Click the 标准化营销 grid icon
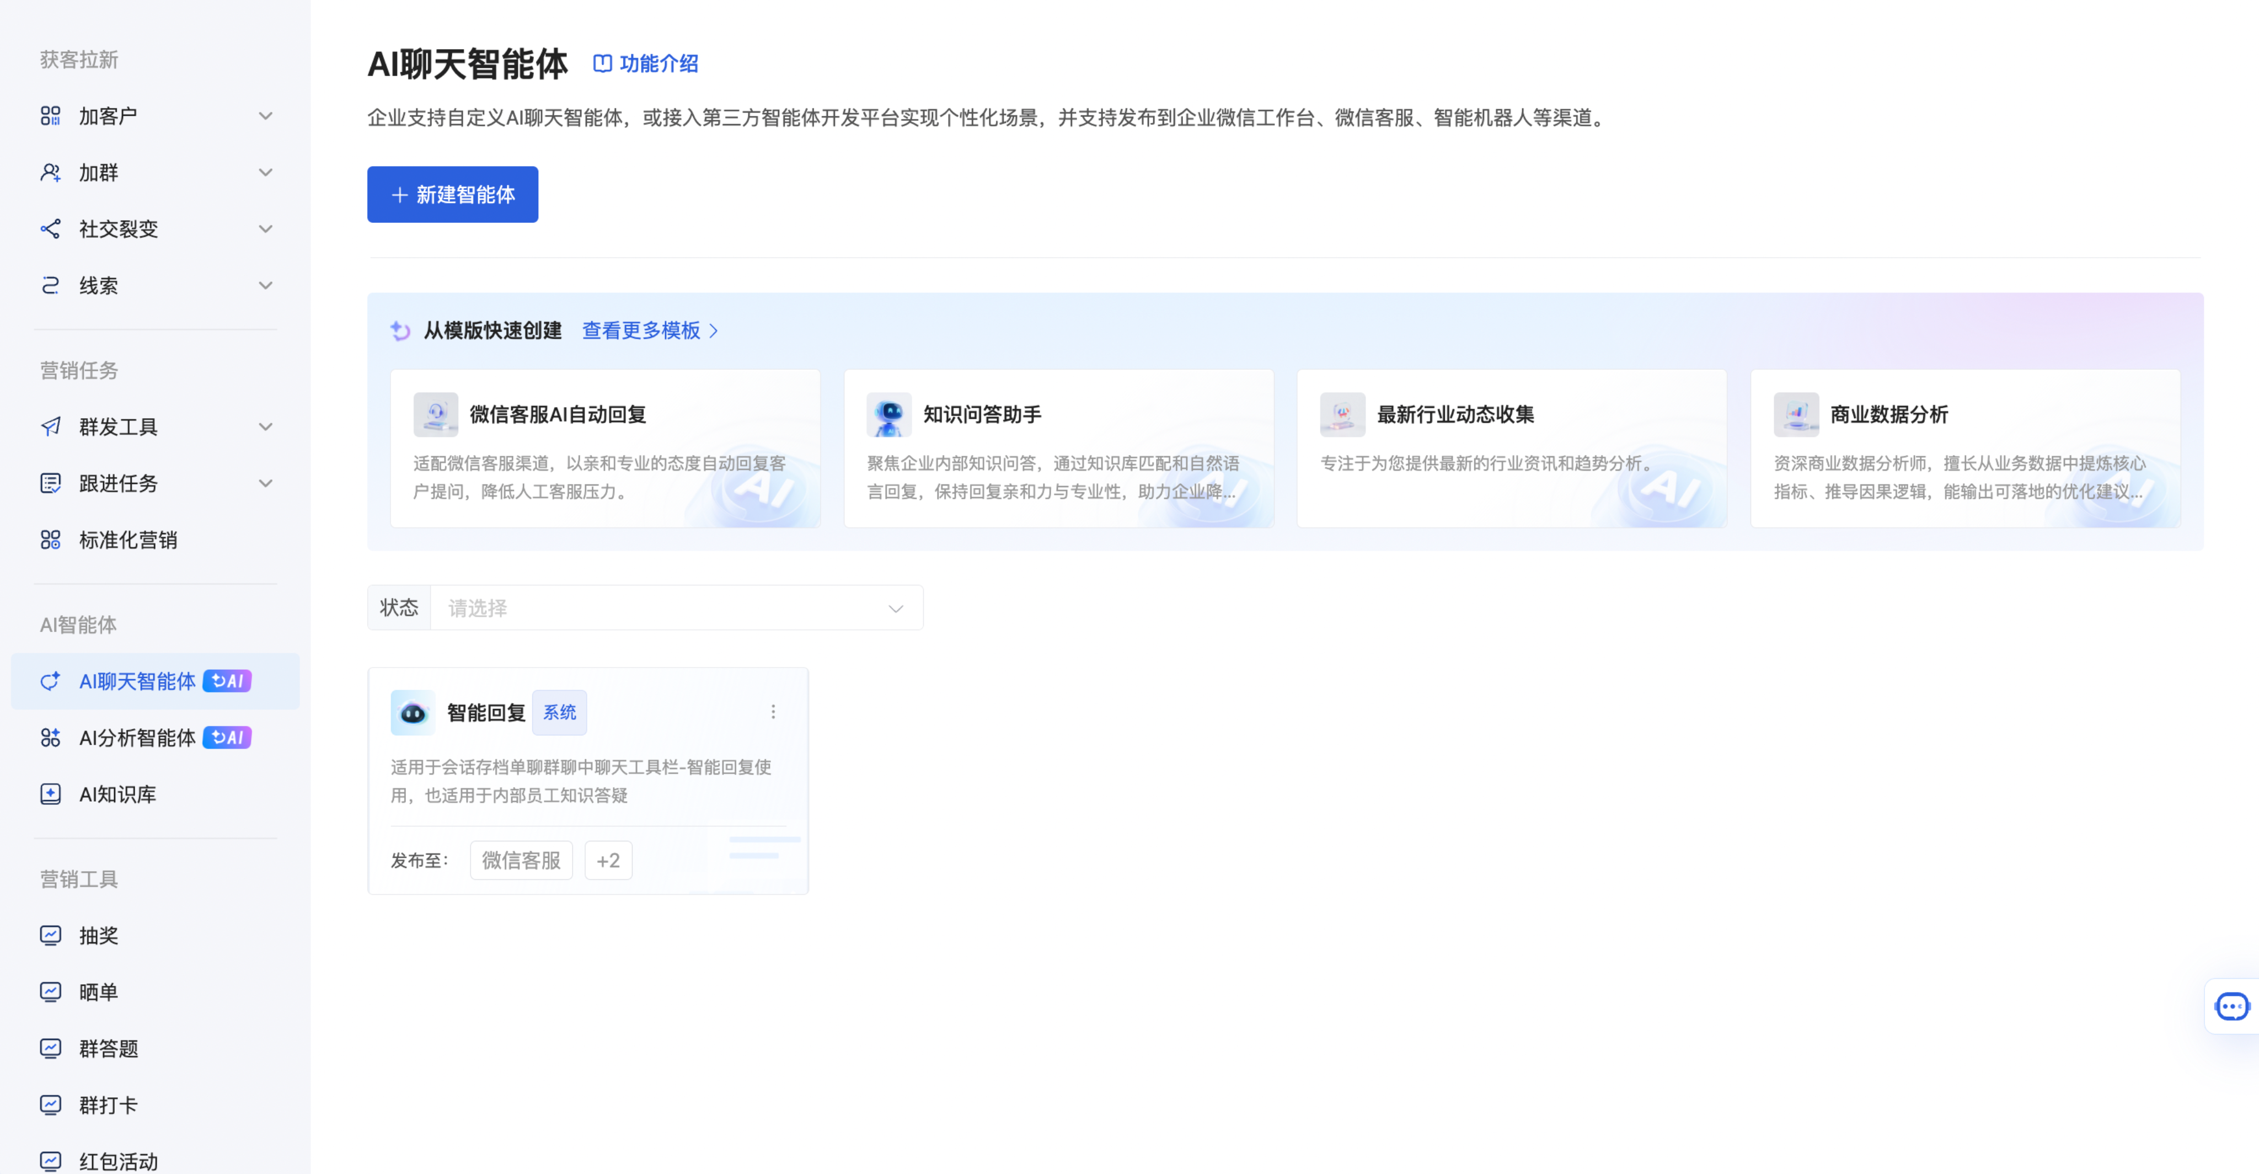Screen dimensions: 2259x1174 click(51, 541)
